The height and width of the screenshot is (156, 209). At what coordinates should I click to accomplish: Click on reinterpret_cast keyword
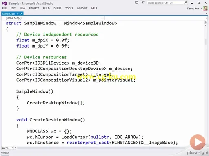88,143
